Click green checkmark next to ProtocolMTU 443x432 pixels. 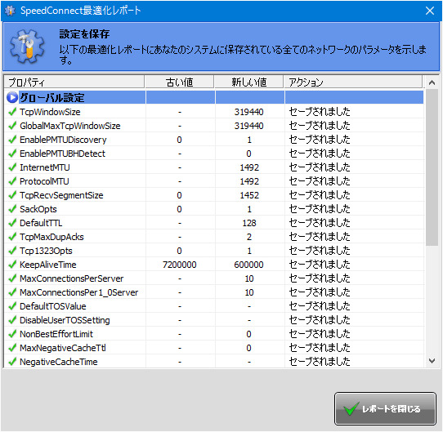(12, 181)
